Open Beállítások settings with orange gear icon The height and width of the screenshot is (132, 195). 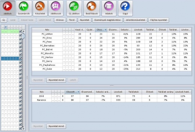coord(92,8)
